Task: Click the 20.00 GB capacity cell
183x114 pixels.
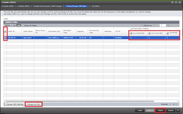Action: tap(82, 38)
